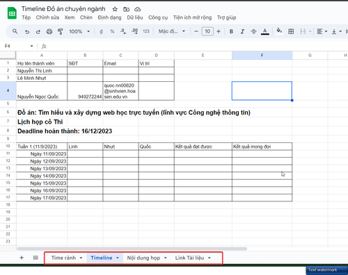Click the Google Sheets home logo
The width and height of the screenshot is (348, 275).
pyautogui.click(x=12, y=13)
